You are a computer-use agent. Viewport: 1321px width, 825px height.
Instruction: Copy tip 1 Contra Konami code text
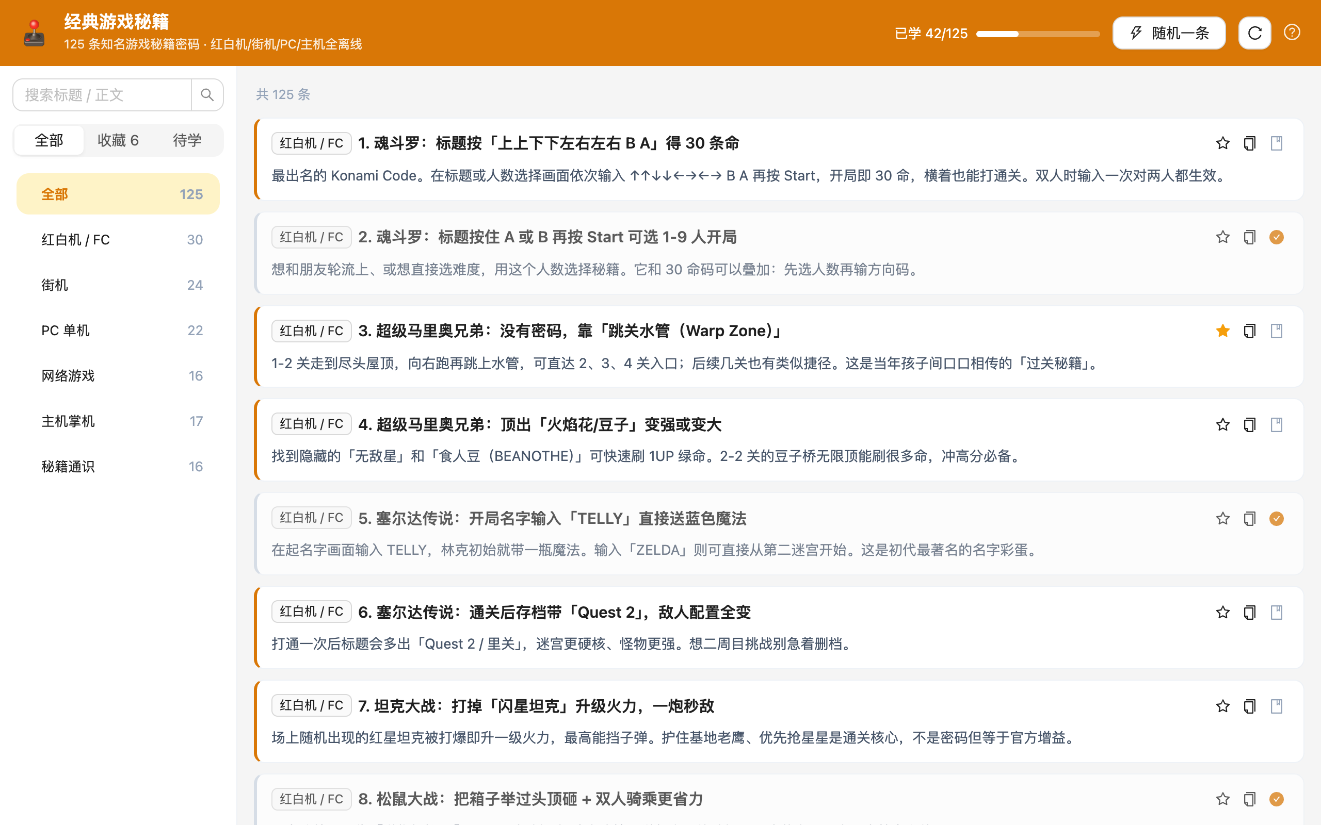point(1249,143)
